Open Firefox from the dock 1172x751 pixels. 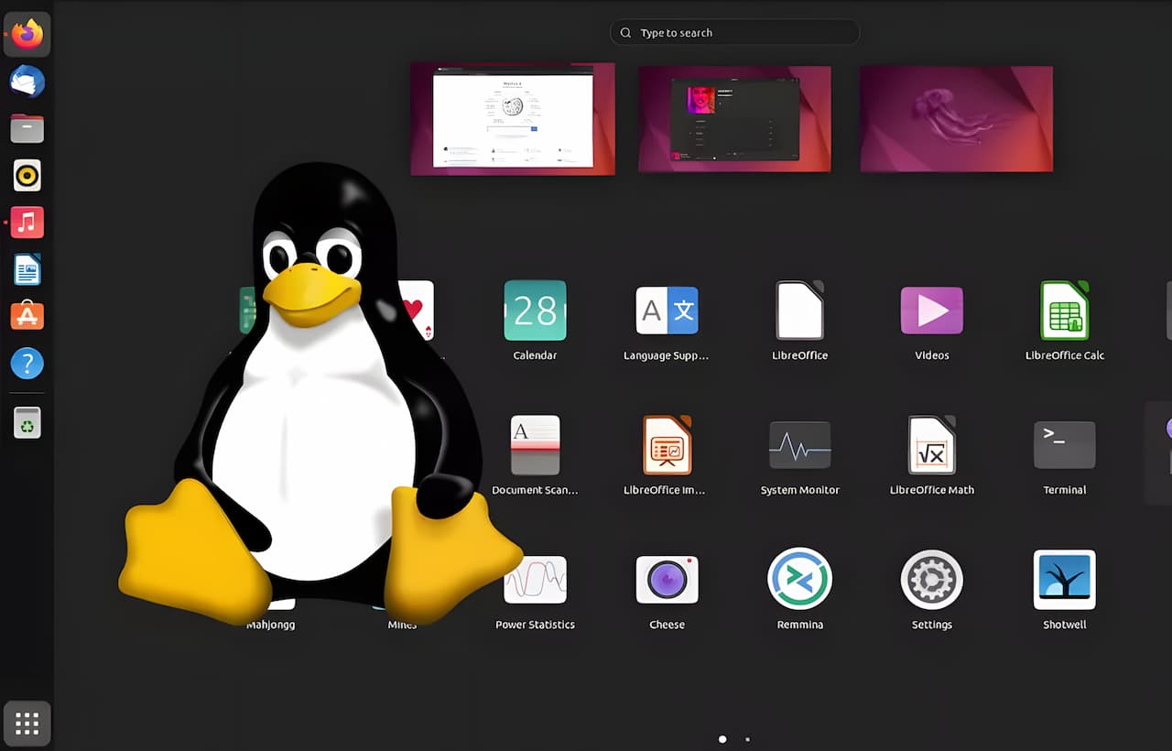point(27,35)
